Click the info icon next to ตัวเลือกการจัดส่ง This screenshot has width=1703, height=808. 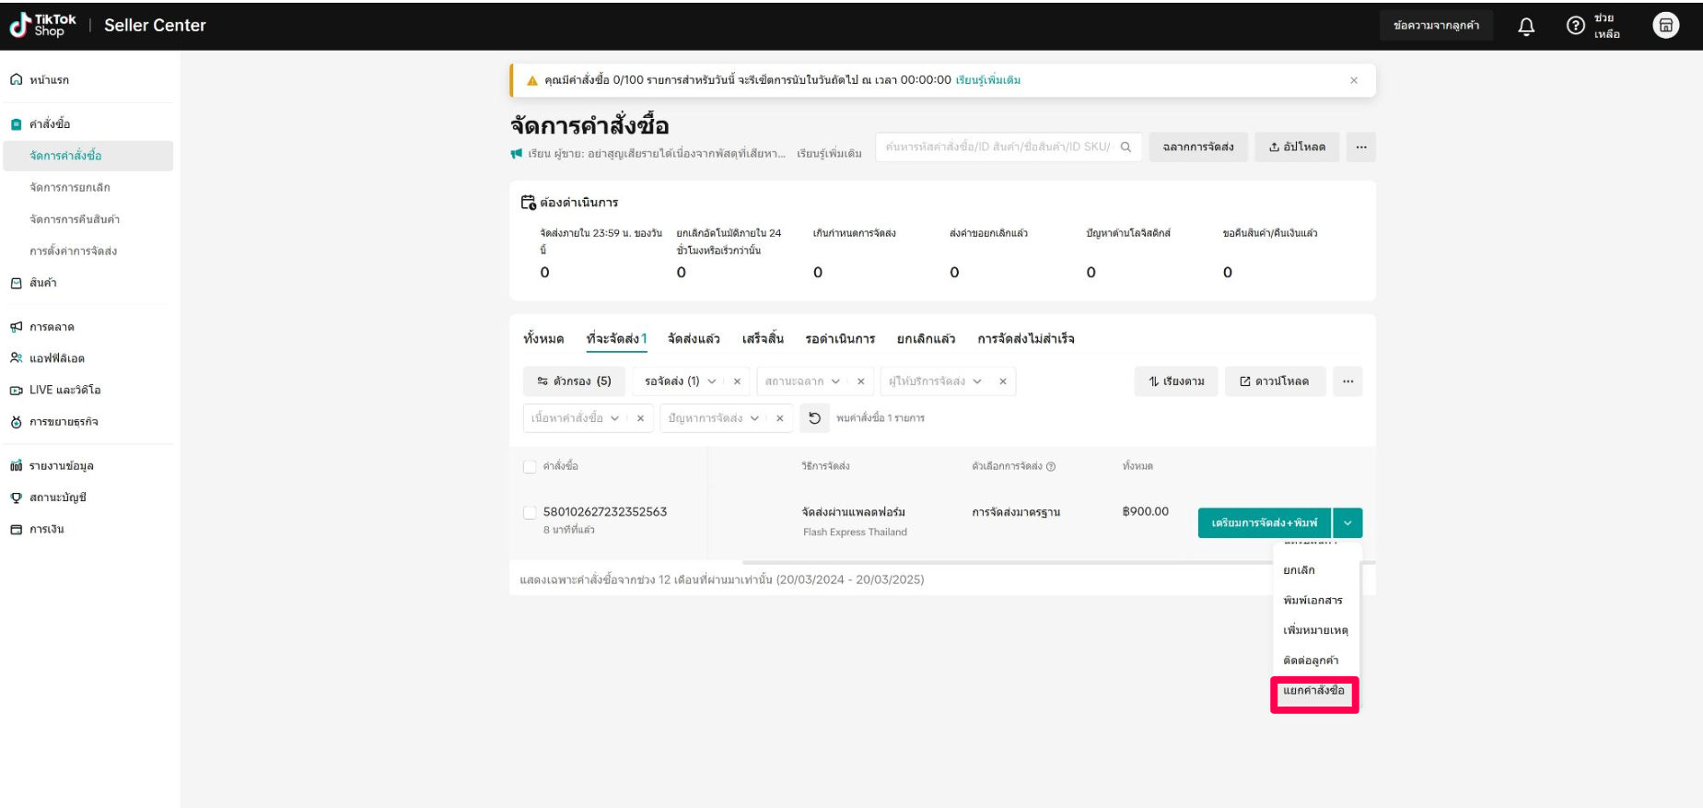[x=1051, y=466]
